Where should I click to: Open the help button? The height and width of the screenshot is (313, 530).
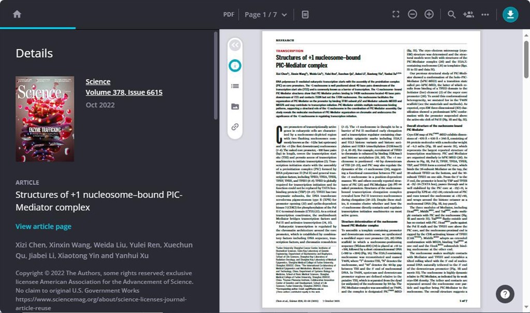coord(505,294)
